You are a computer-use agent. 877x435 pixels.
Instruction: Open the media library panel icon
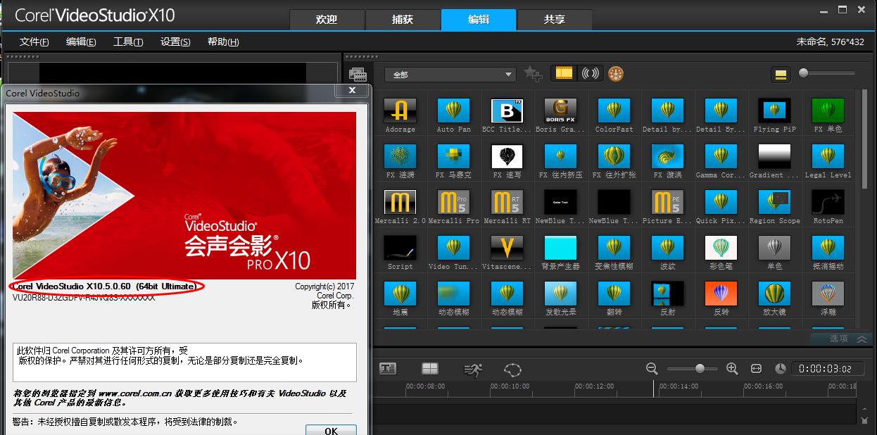(358, 75)
